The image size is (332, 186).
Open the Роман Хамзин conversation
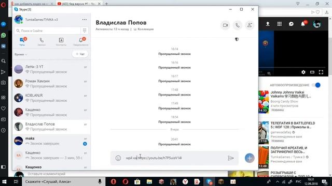tap(51, 84)
